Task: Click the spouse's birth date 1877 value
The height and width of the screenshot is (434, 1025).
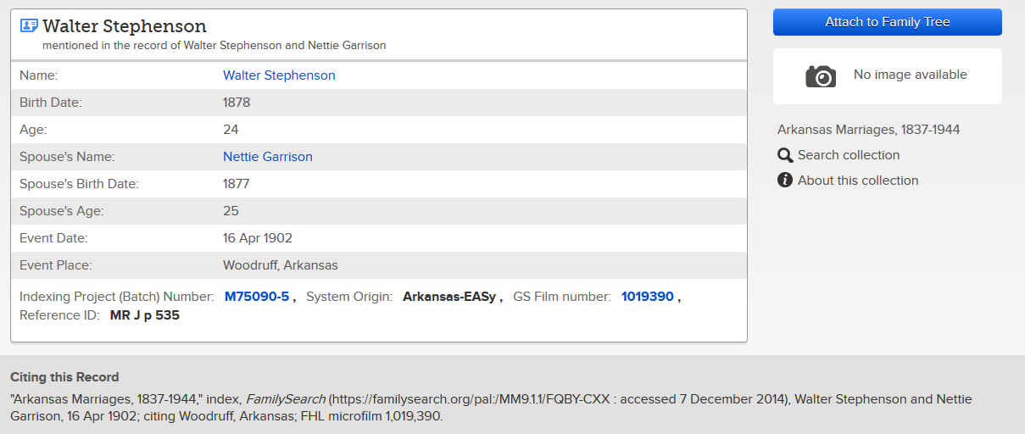Action: (x=237, y=184)
